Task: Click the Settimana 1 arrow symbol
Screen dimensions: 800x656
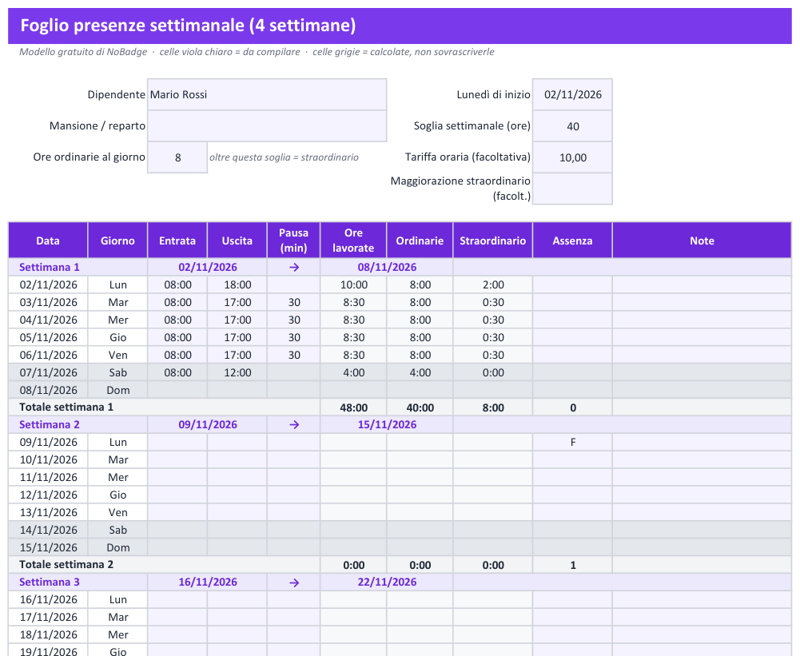Action: pyautogui.click(x=294, y=267)
